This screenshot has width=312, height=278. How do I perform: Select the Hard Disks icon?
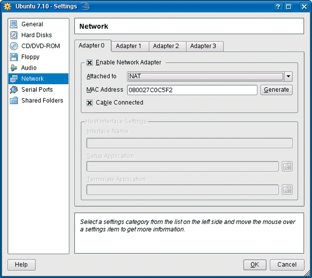(x=14, y=35)
